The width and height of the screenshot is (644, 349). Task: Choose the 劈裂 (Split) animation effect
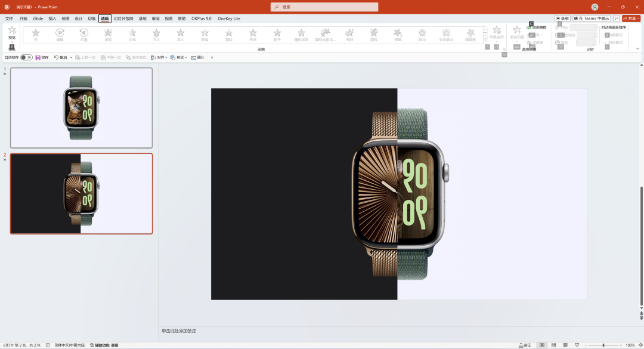[205, 35]
